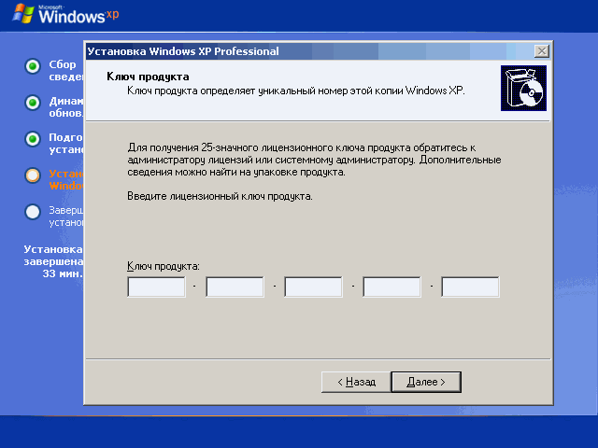The width and height of the screenshot is (598, 448).
Task: Focus the first product key field
Action: click(x=156, y=287)
